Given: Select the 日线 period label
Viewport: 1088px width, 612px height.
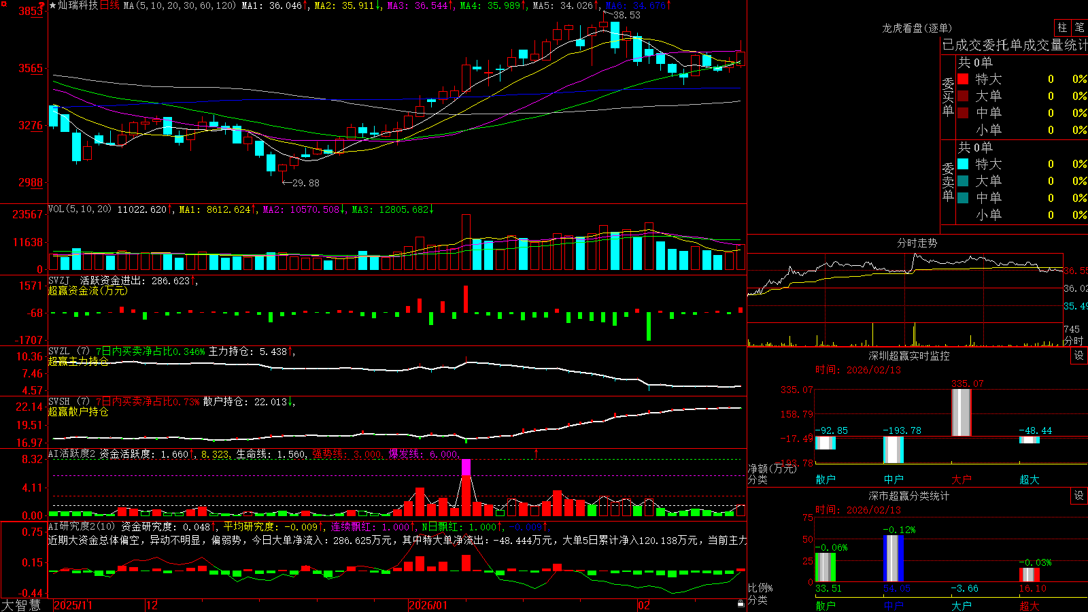Looking at the screenshot, I should tap(109, 5).
